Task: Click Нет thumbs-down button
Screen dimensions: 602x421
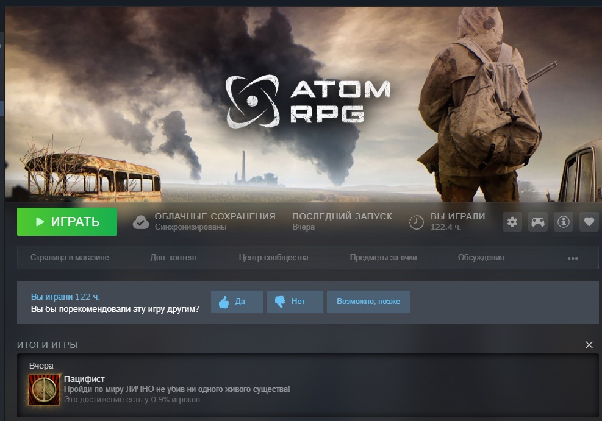Action: (x=295, y=302)
